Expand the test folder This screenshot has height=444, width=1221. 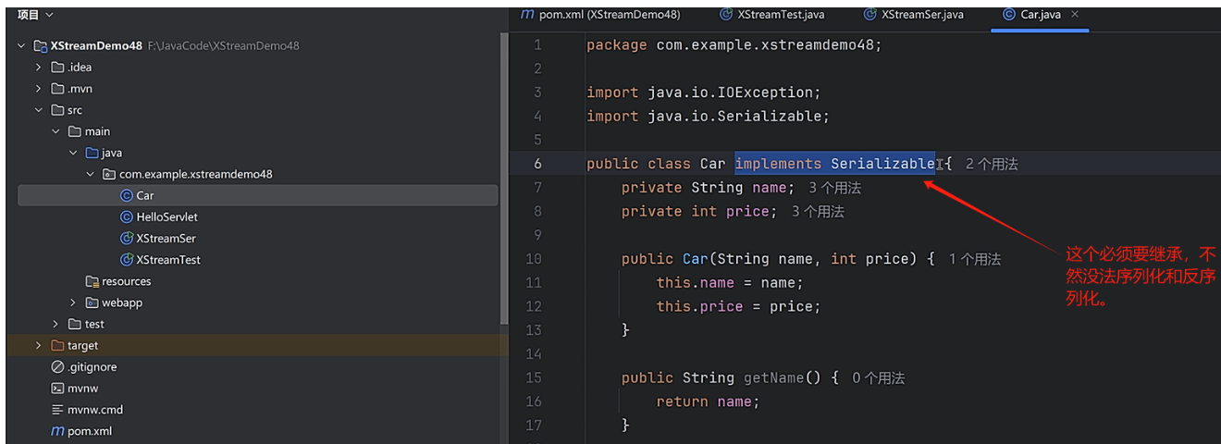55,324
